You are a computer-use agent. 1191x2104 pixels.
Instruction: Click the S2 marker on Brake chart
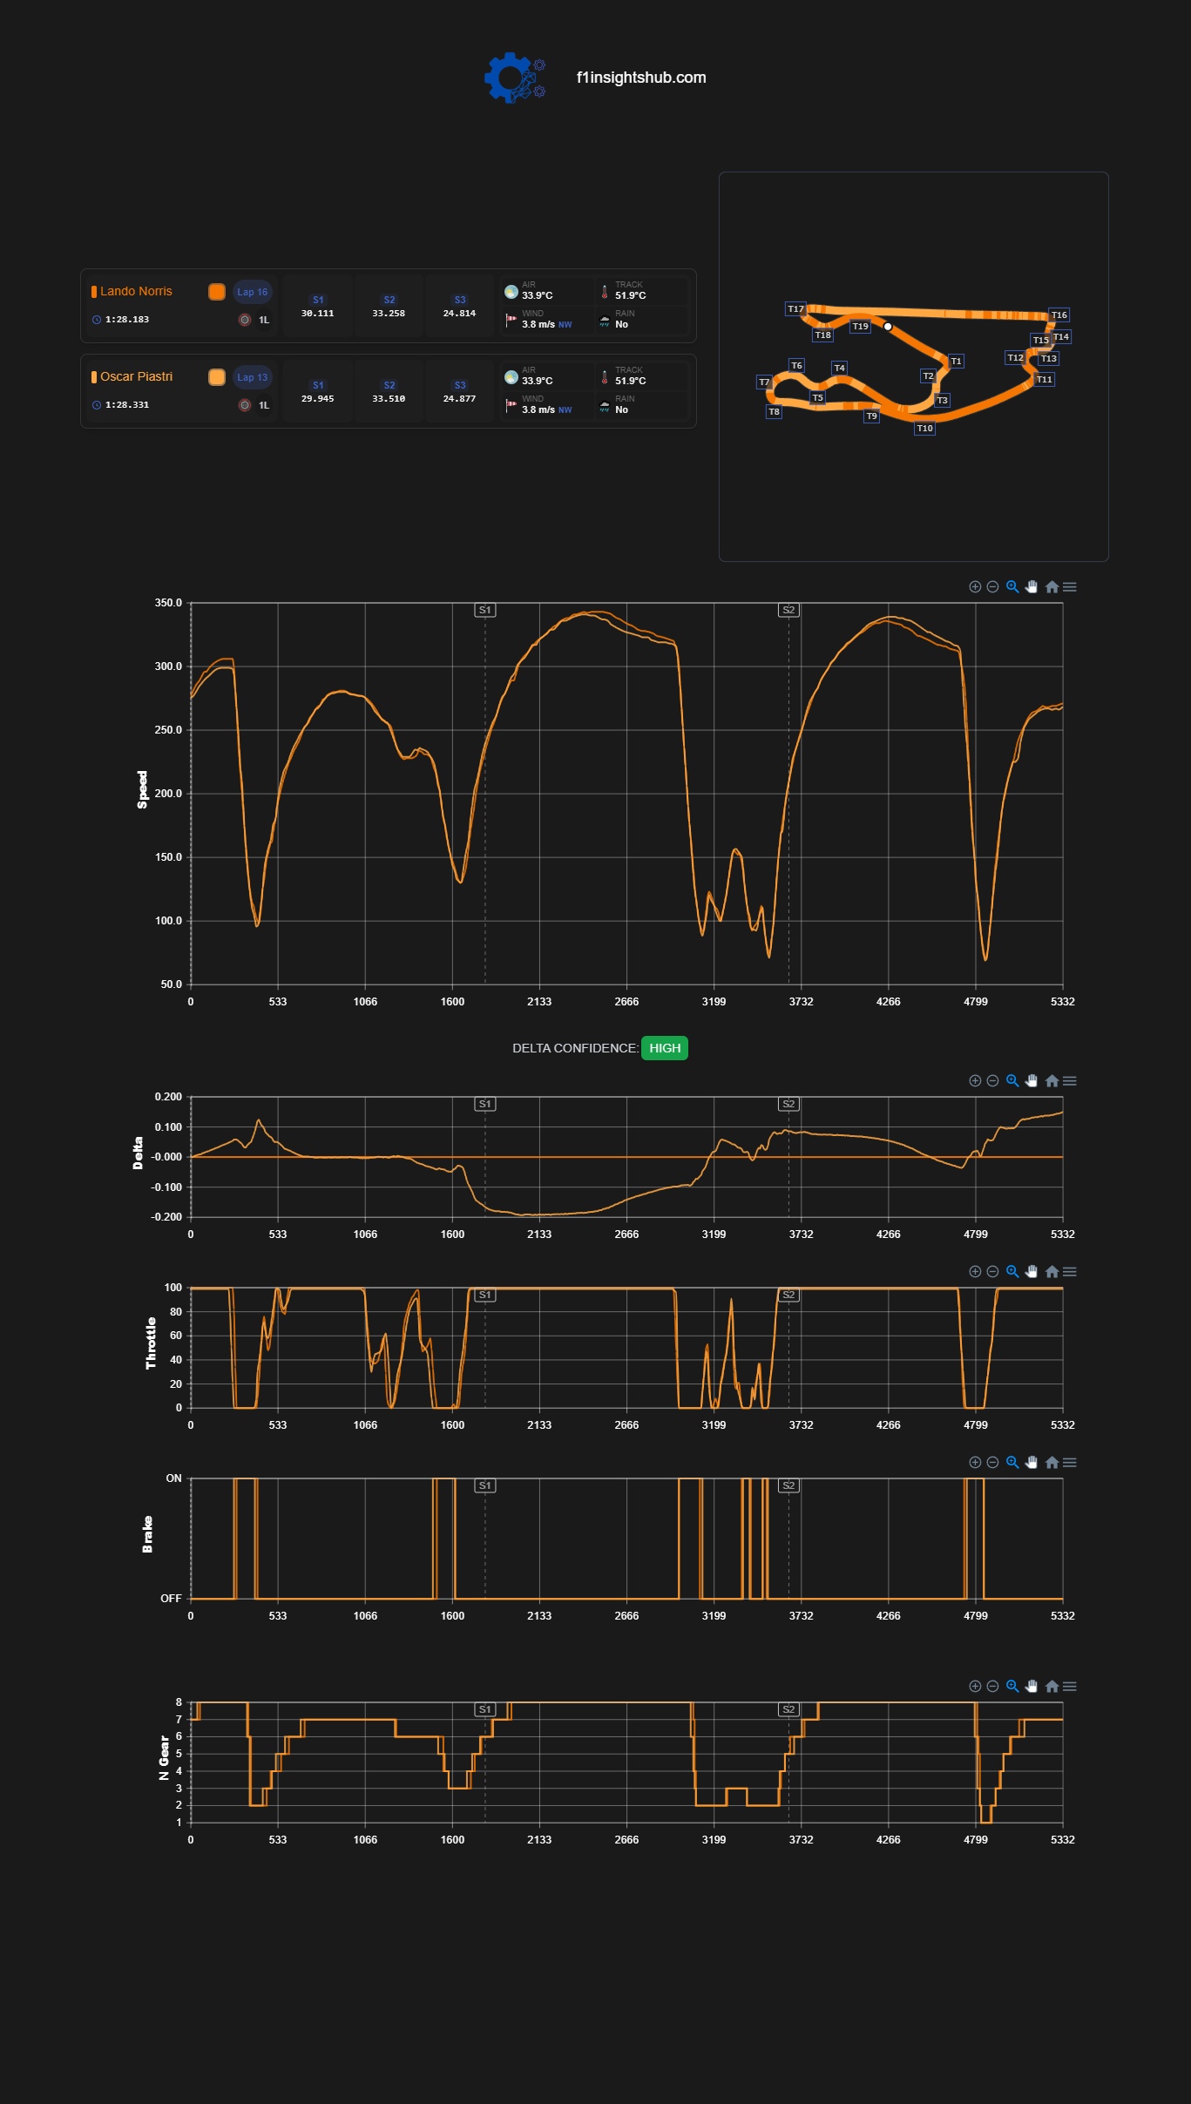788,1485
